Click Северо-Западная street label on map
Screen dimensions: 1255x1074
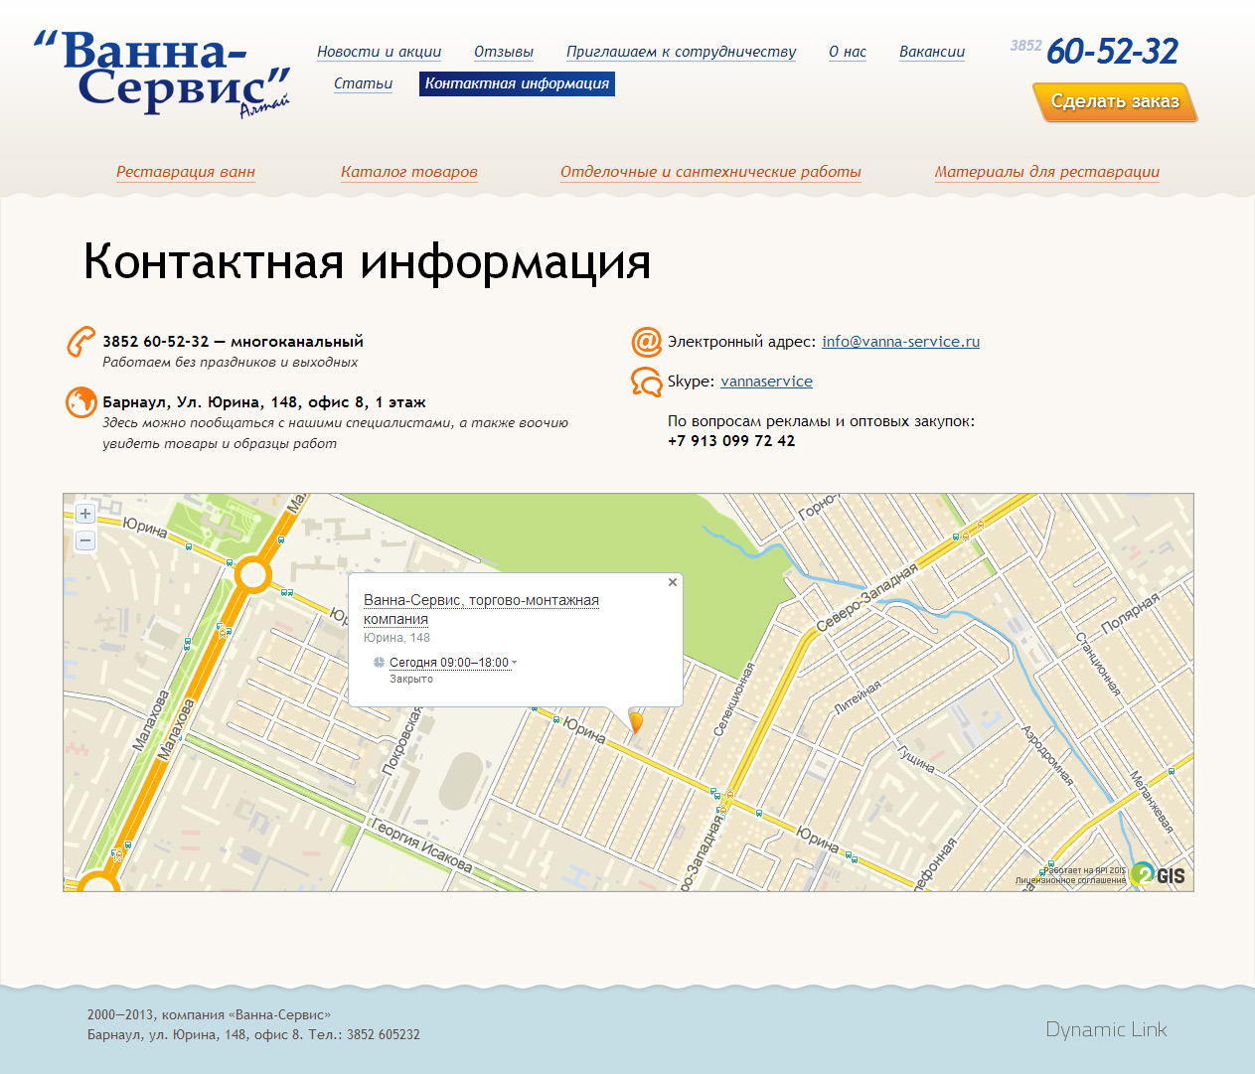tap(866, 597)
